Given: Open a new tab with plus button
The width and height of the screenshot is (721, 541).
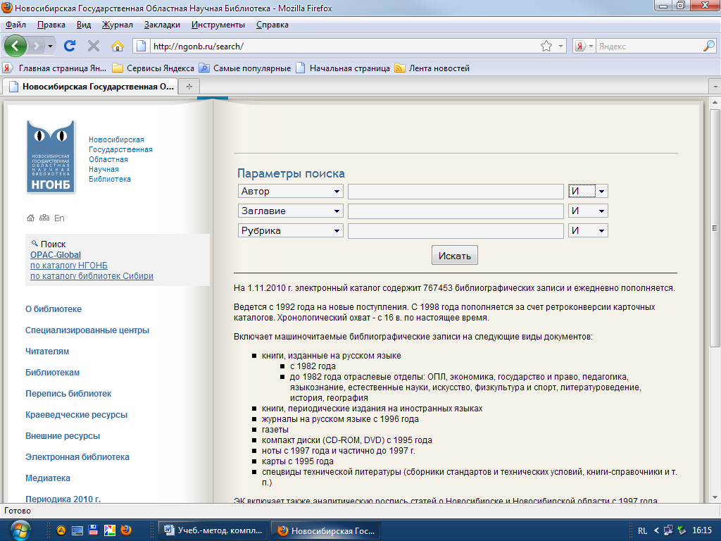Looking at the screenshot, I should [189, 87].
